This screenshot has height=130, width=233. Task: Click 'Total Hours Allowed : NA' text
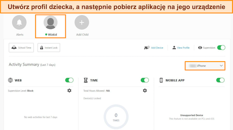click(x=96, y=91)
